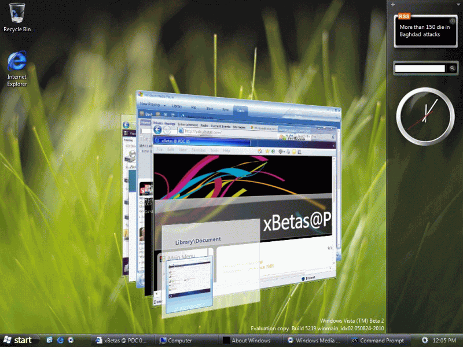Click the magnifier icon in the sidebar search gadget
463x347 pixels.
(452, 68)
